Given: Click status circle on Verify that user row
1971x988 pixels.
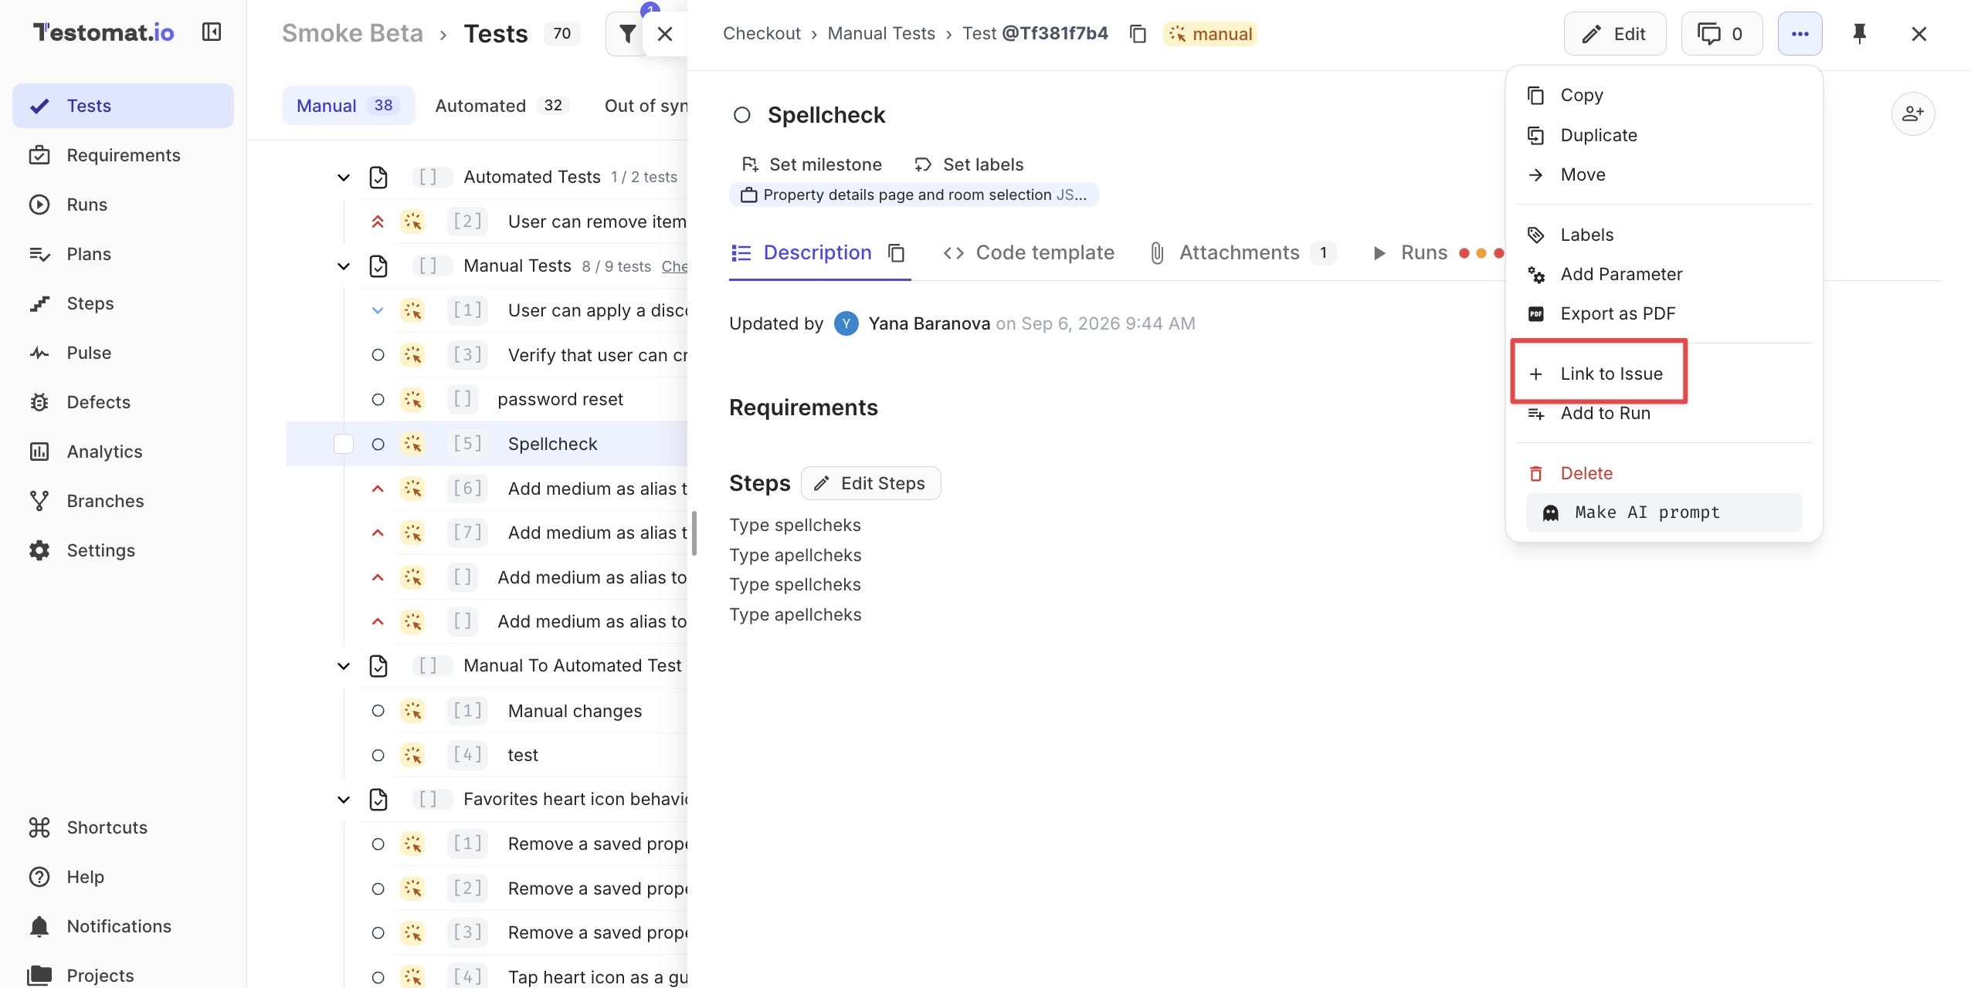Looking at the screenshot, I should point(378,355).
